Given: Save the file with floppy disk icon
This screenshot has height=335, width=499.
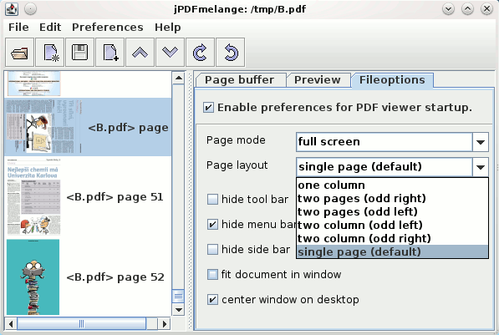Looking at the screenshot, I should point(80,53).
